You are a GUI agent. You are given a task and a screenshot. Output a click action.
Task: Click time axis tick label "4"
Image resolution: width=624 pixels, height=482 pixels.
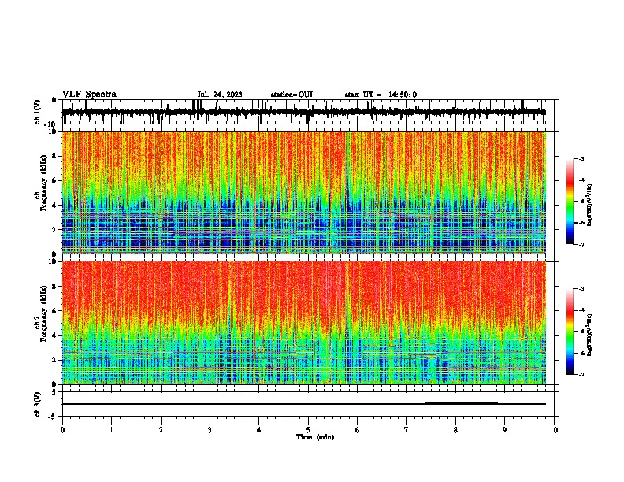259,430
